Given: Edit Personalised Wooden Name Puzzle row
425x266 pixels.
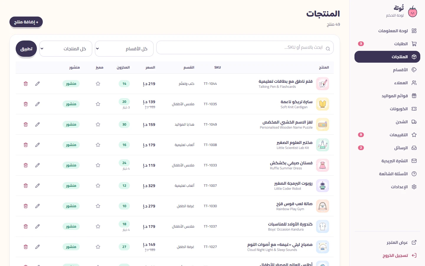Looking at the screenshot, I should [x=37, y=124].
